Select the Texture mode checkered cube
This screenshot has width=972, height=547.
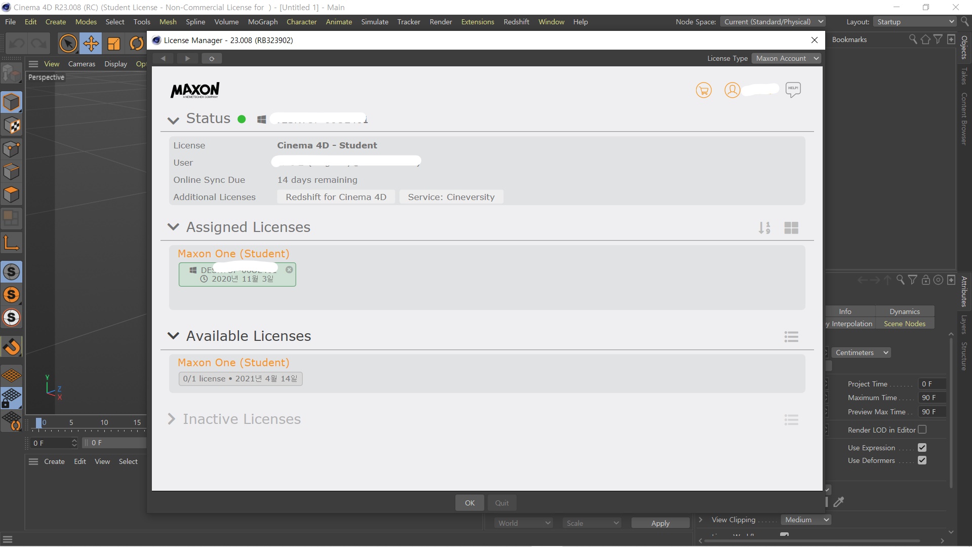(x=11, y=126)
